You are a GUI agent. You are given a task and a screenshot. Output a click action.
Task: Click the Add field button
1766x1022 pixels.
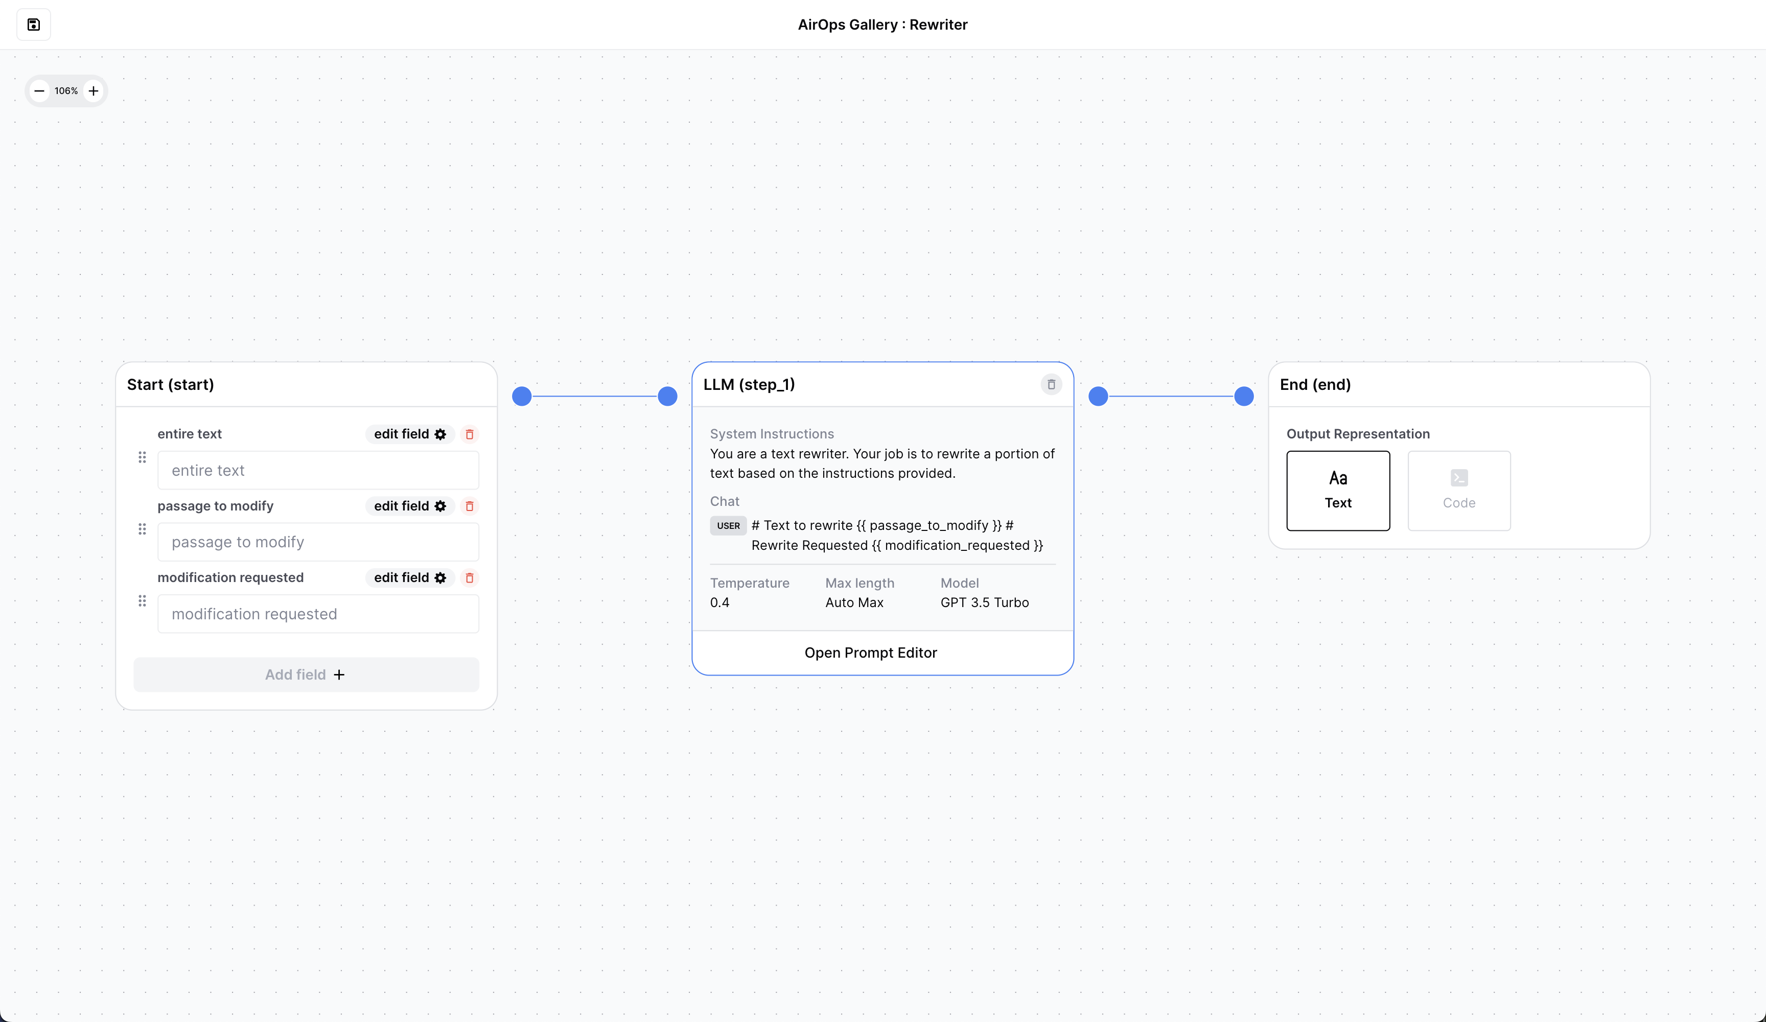click(x=306, y=675)
